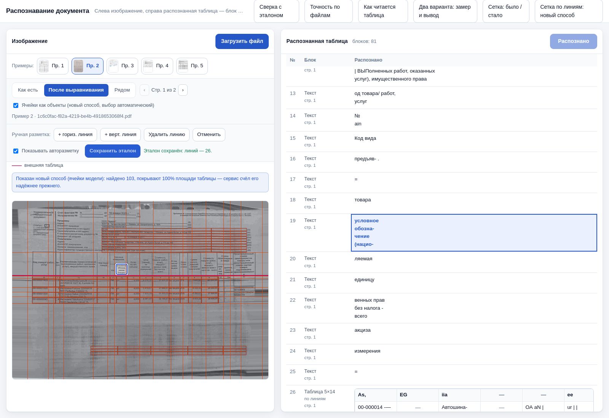The width and height of the screenshot is (609, 418).
Task: Open 'Два варианта: замер и вывод'
Action: tap(445, 11)
